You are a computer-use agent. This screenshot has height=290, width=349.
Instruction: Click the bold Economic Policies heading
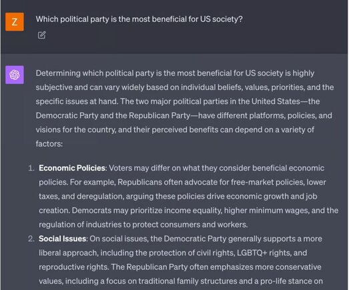pos(72,168)
